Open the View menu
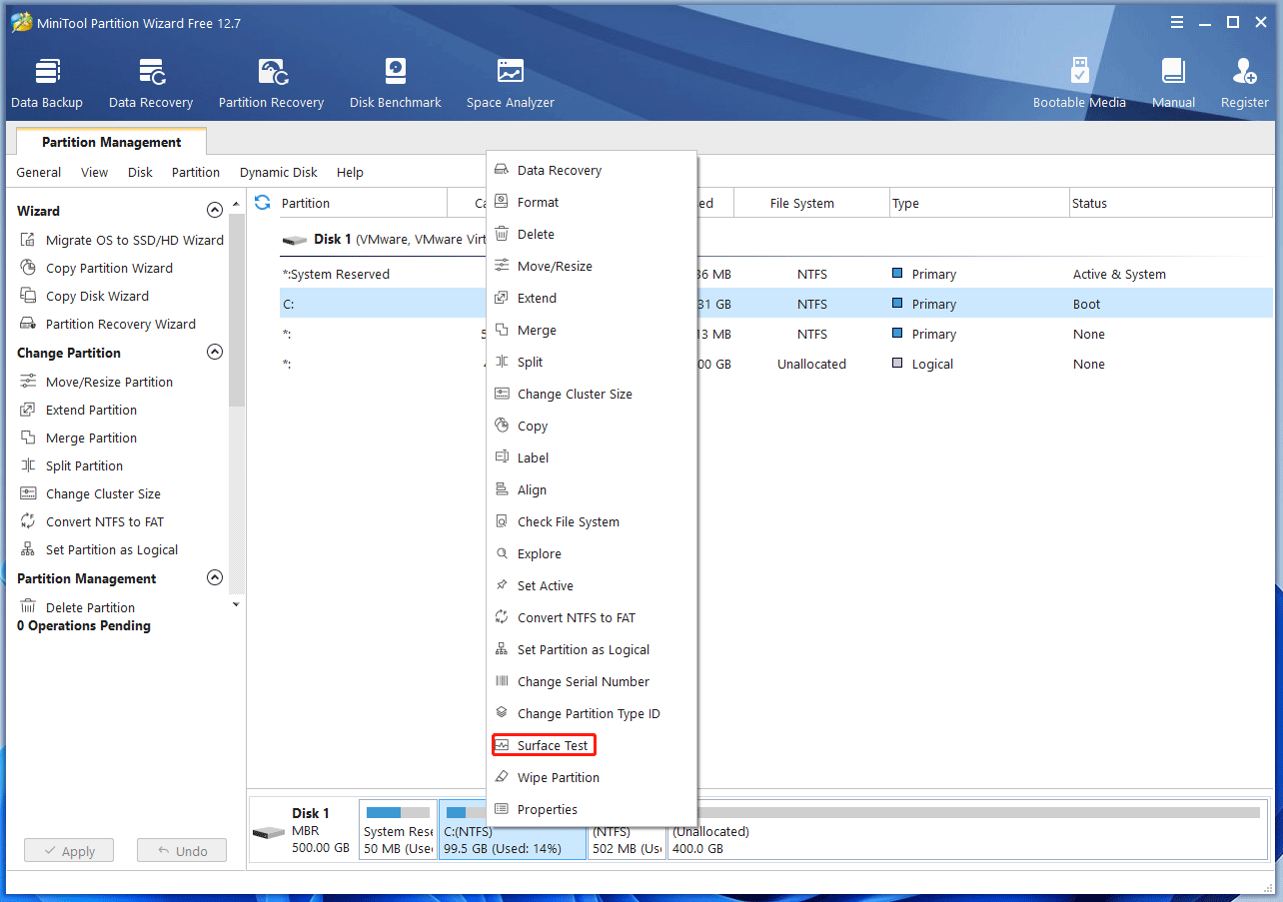 [94, 172]
